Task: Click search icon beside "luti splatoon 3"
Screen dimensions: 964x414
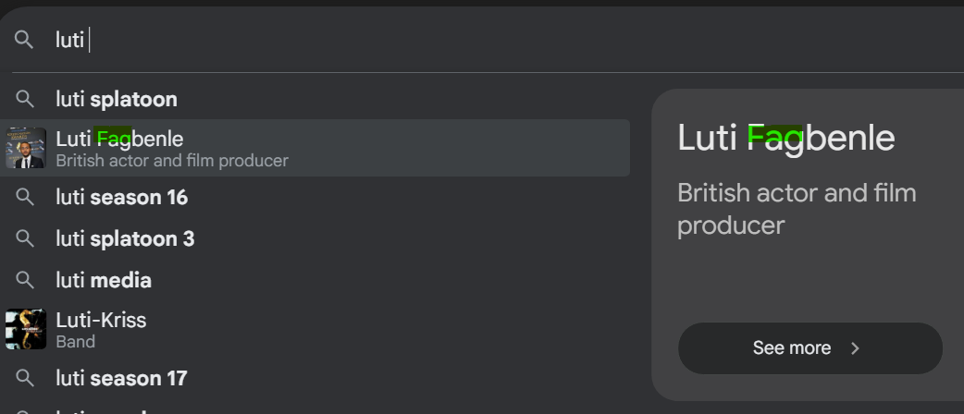Action: (x=26, y=238)
